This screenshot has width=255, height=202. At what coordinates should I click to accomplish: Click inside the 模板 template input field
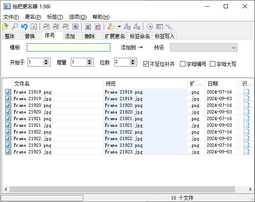68,47
